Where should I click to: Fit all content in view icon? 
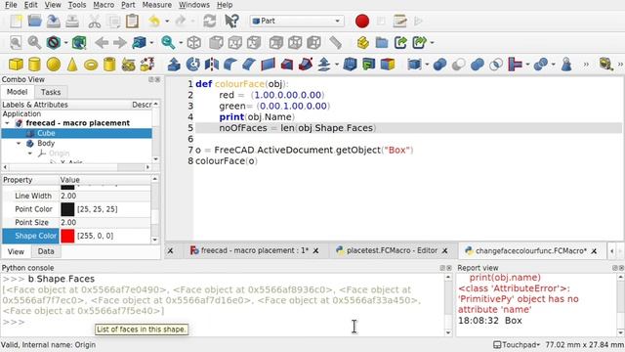pyautogui.click(x=16, y=43)
